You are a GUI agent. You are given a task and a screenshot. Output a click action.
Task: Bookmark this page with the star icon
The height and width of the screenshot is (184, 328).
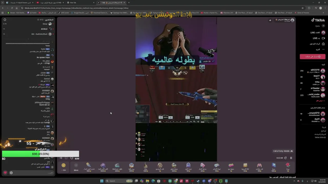pyautogui.click(x=303, y=8)
